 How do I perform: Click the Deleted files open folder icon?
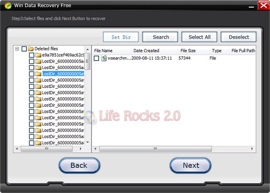click(31, 49)
